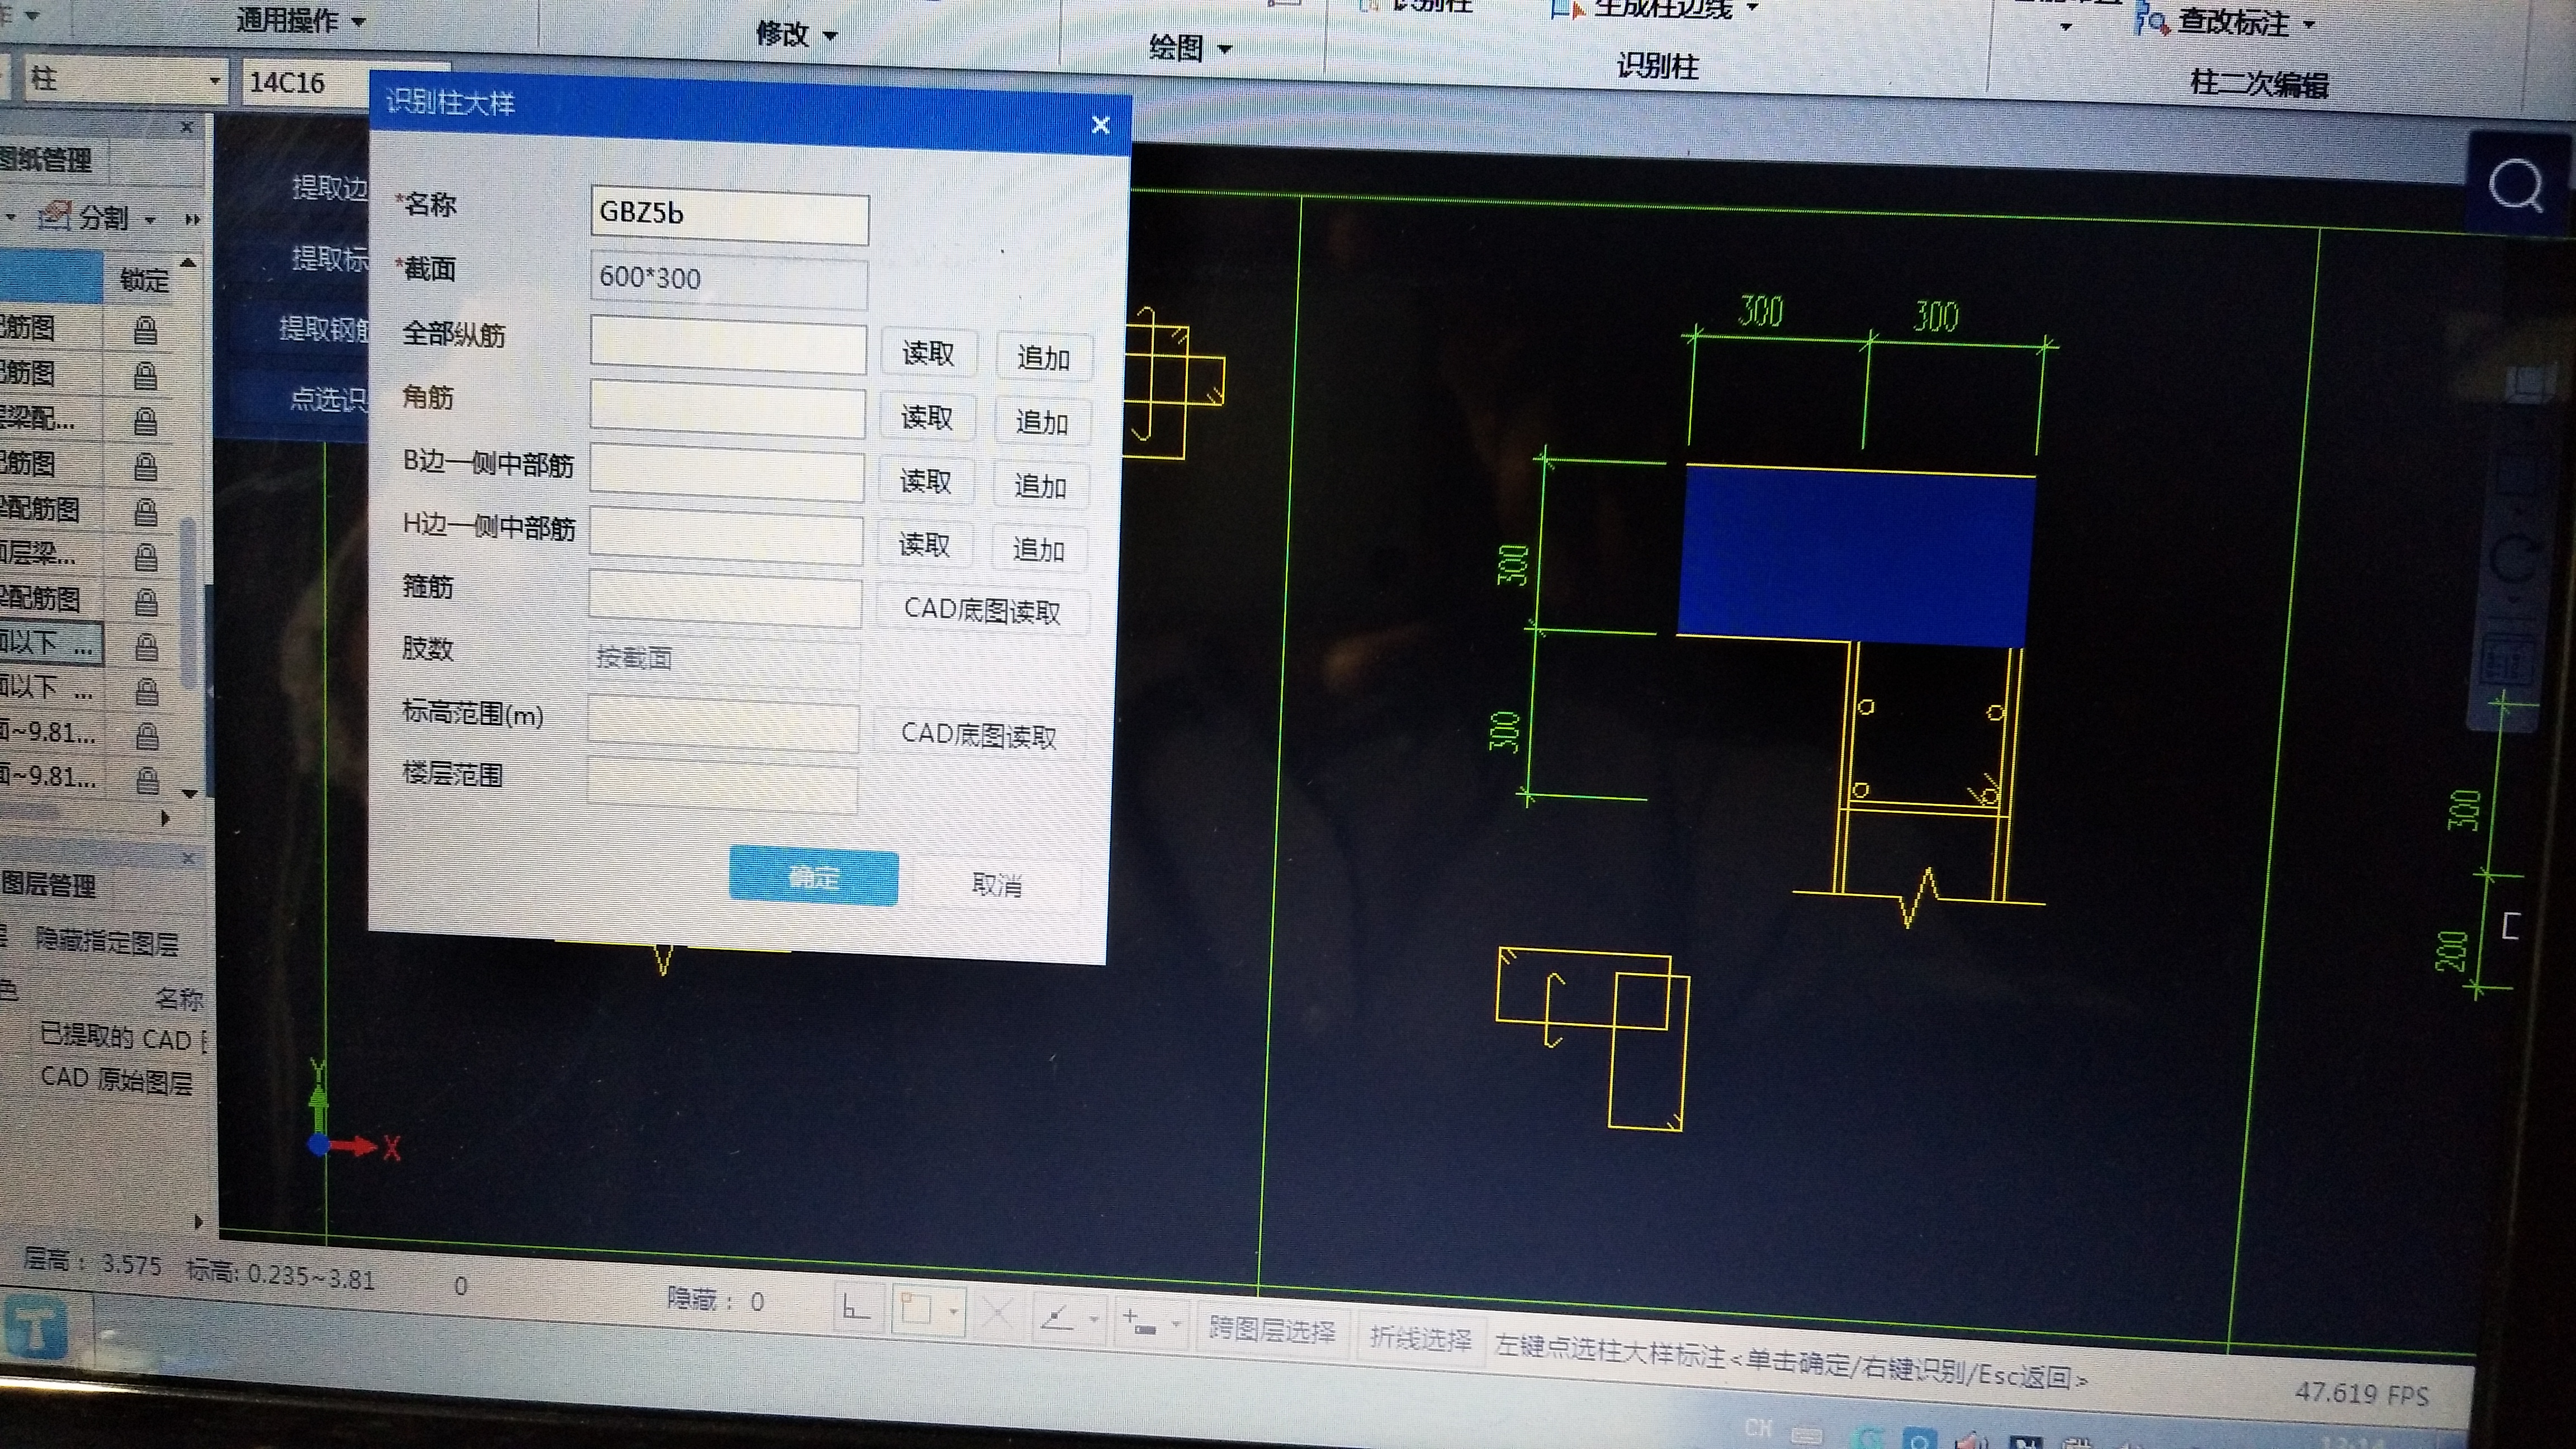Close the 图纸管理 panel
2576x1449 pixels.
click(187, 127)
